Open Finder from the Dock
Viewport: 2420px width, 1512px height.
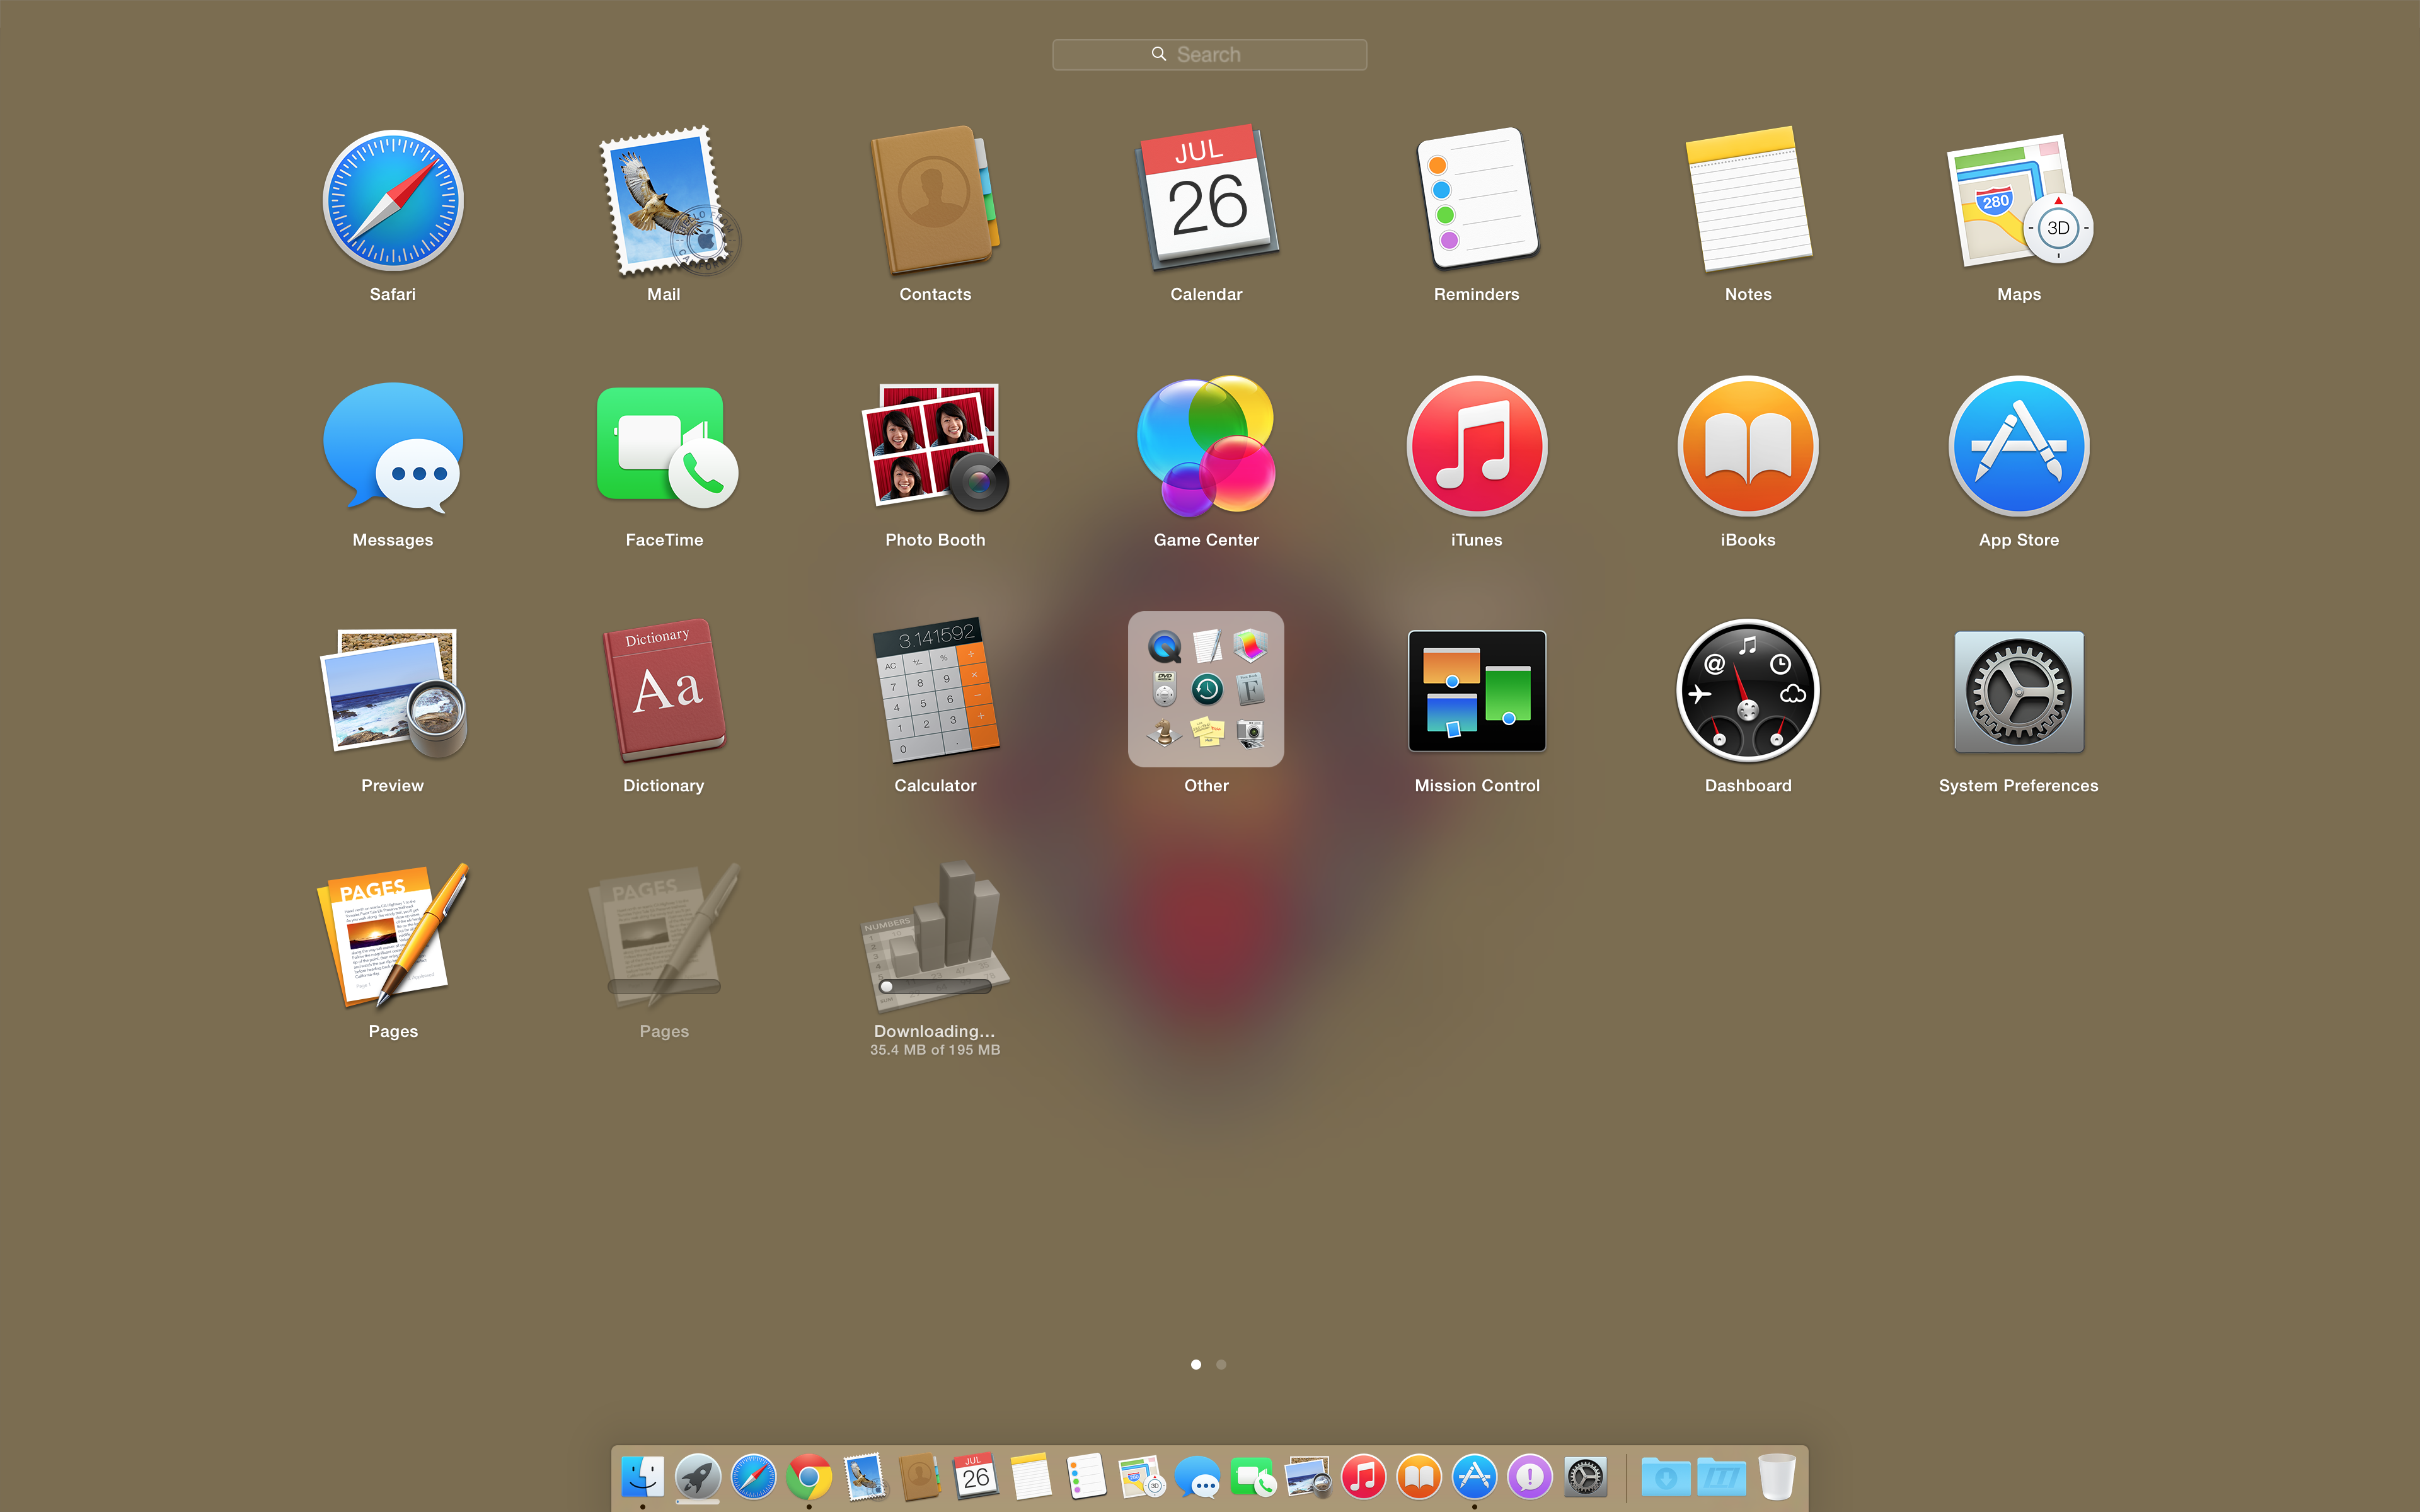[642, 1477]
